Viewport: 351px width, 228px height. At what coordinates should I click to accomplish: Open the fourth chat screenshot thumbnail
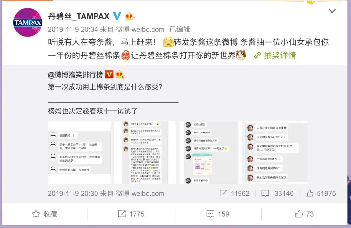[x=277, y=153]
